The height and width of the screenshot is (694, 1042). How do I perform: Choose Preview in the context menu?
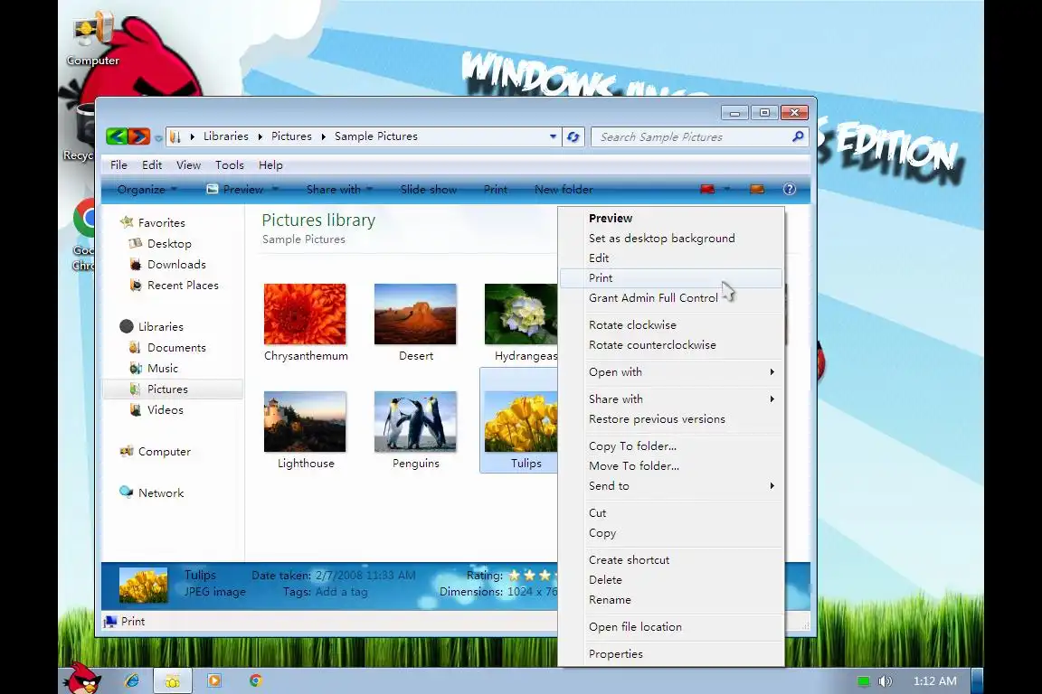(x=671, y=219)
